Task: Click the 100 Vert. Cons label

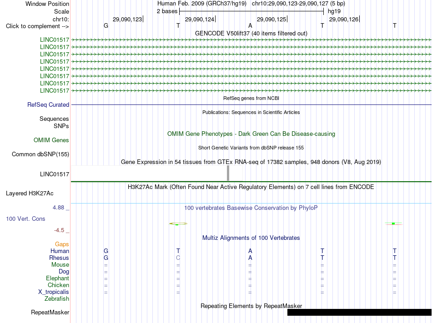Action: coord(25,219)
